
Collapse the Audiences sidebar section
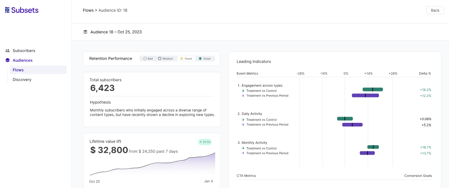[22, 60]
